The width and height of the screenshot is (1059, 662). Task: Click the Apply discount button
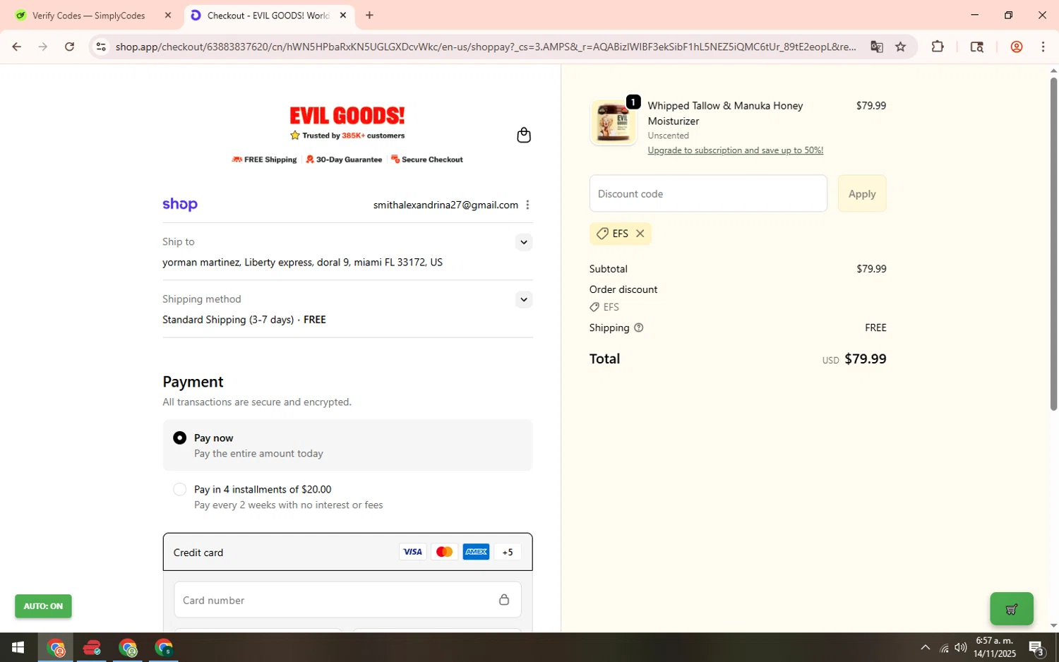point(861,193)
